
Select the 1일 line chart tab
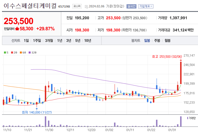coord(26,40)
